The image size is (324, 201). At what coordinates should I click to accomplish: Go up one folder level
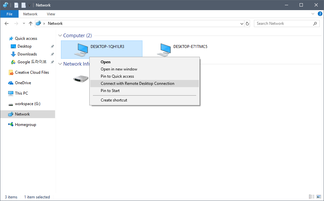pyautogui.click(x=31, y=23)
